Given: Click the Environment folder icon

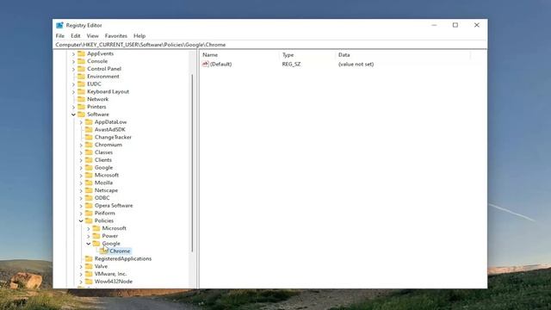Looking at the screenshot, I should [82, 77].
